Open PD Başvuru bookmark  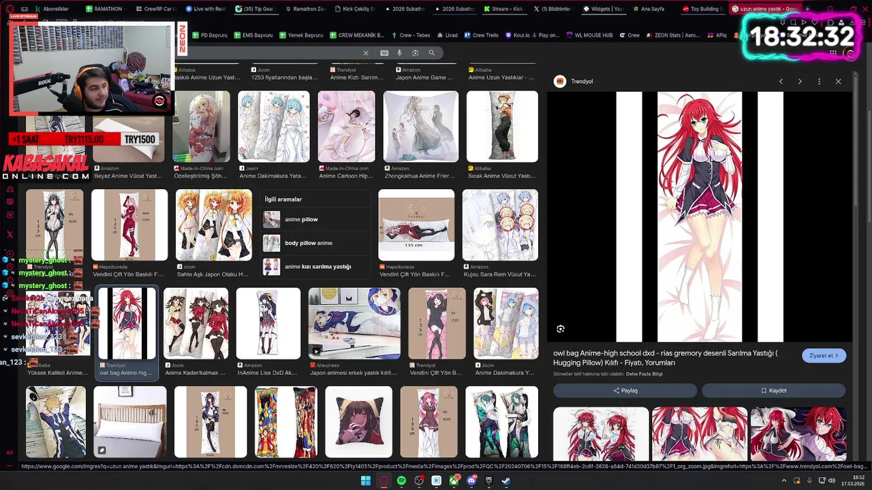click(x=209, y=35)
